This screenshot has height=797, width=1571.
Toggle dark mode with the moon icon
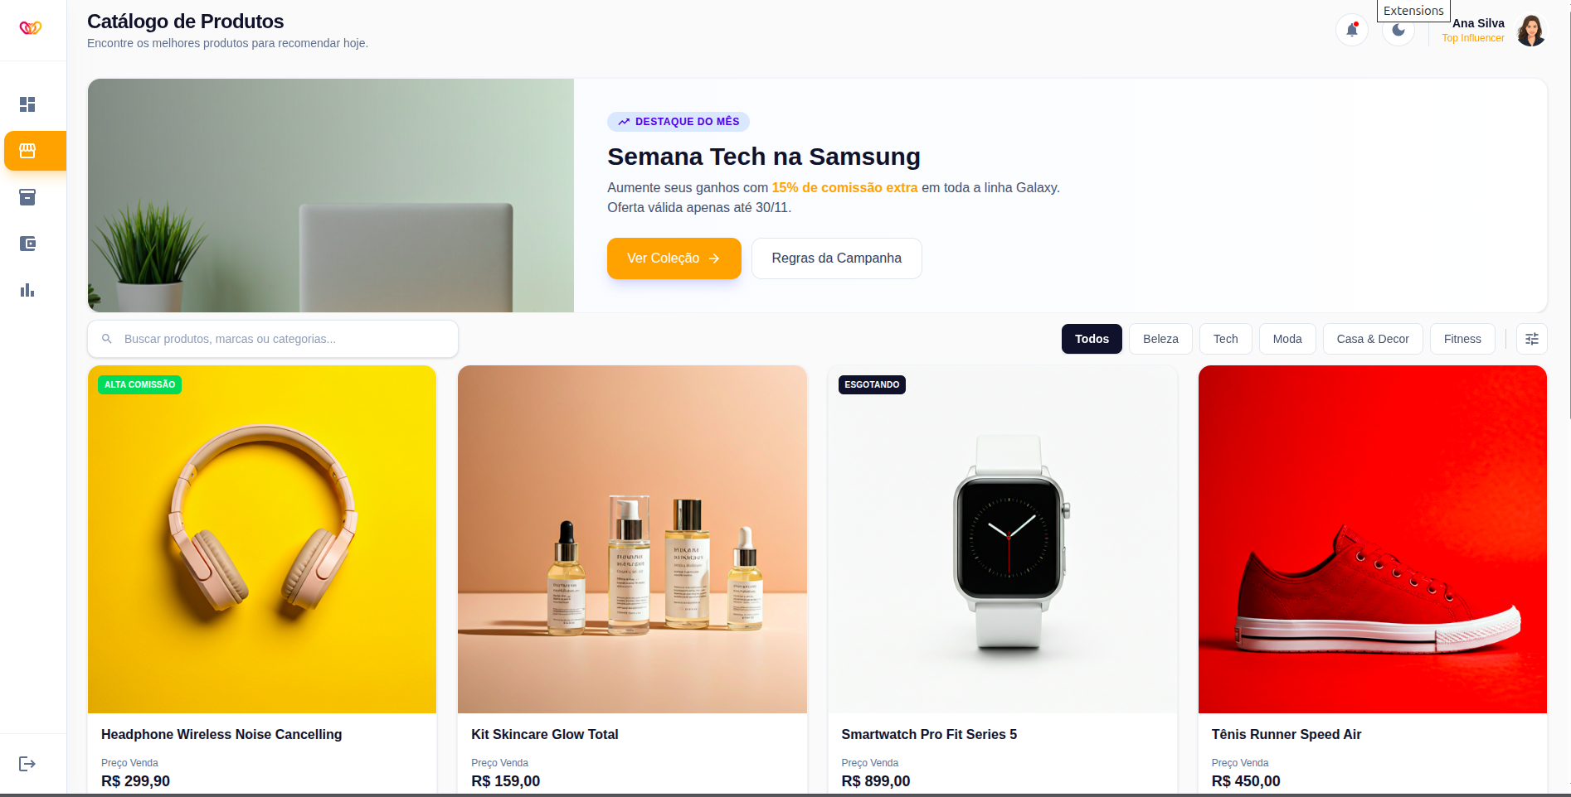click(1398, 31)
